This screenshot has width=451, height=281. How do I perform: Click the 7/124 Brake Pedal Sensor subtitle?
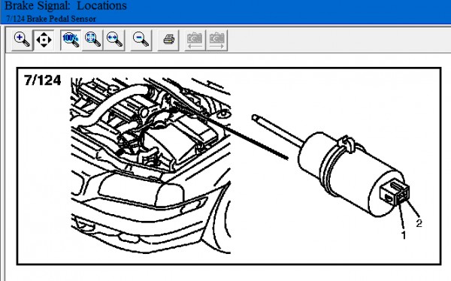(51, 19)
